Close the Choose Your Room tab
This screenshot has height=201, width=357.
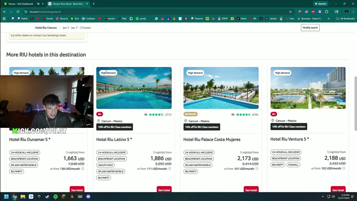[x=87, y=4]
